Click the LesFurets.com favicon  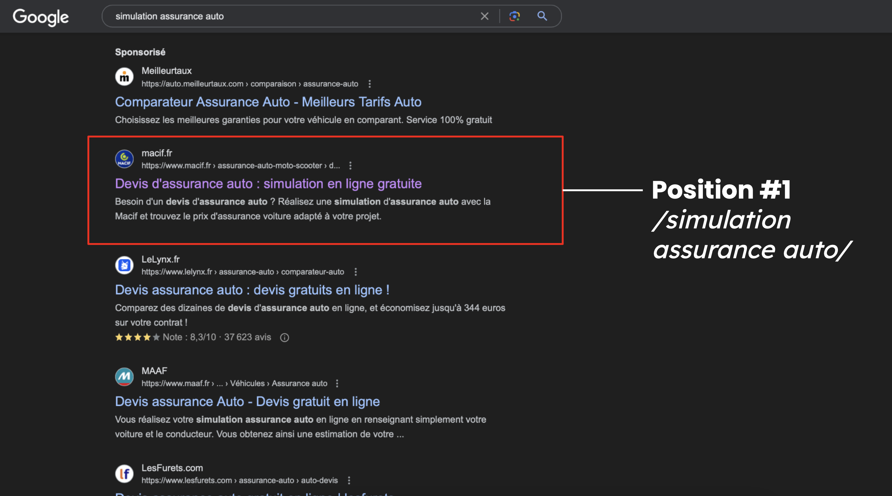(124, 474)
